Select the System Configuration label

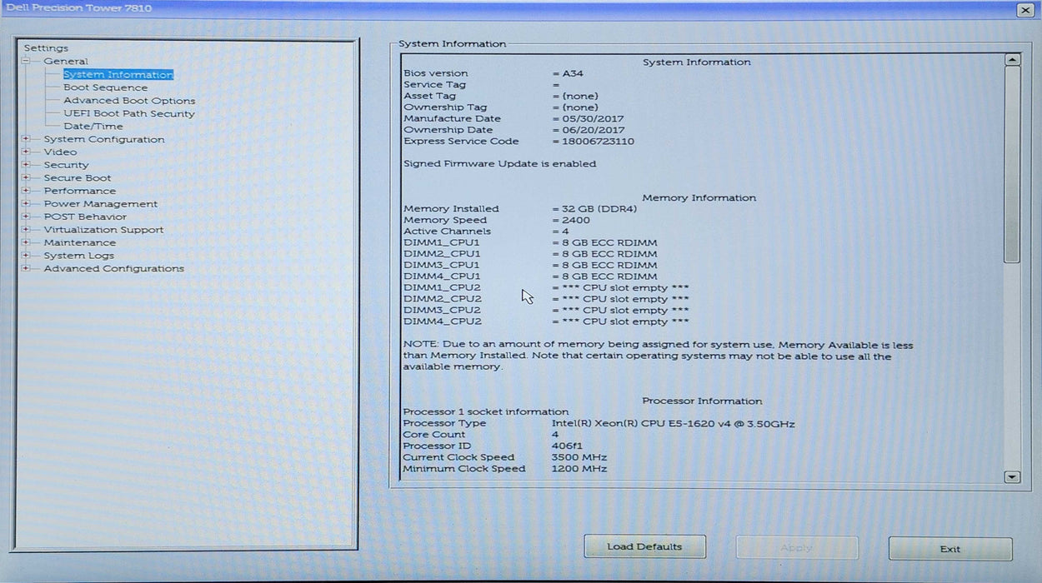pos(104,139)
